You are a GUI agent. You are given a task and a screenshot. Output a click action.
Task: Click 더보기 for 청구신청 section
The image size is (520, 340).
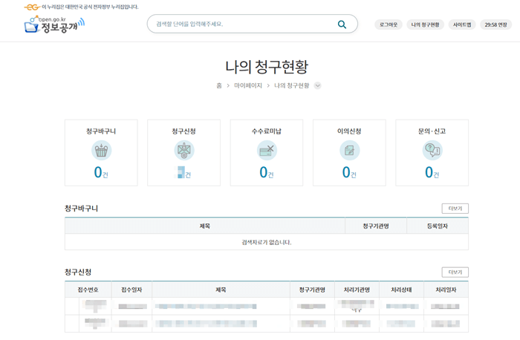455,272
